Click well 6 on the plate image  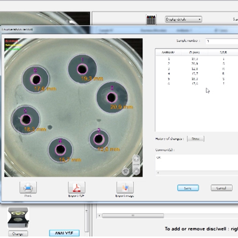pos(36,79)
